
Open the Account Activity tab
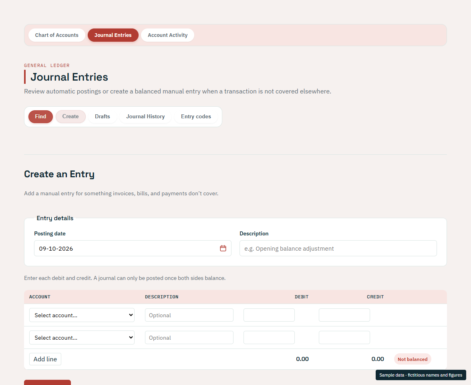tap(167, 35)
